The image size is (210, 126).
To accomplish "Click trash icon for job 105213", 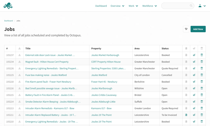I will click(x=202, y=108).
